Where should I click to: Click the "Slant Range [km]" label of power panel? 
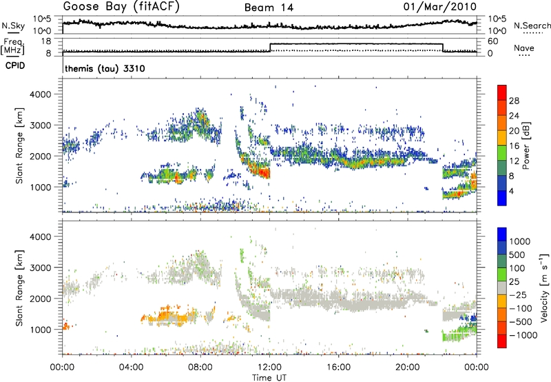pyautogui.click(x=19, y=145)
